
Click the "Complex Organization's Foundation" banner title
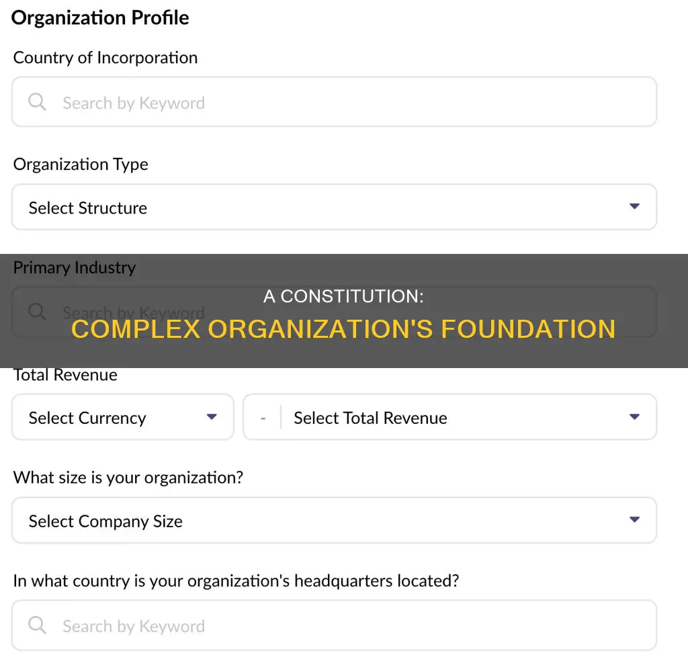click(343, 329)
